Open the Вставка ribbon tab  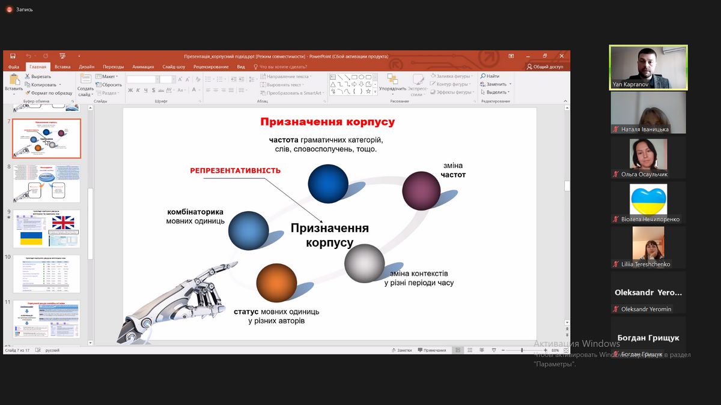[62, 67]
